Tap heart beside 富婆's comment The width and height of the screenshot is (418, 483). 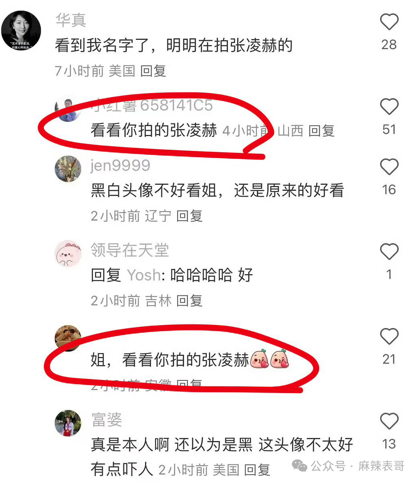pyautogui.click(x=389, y=421)
